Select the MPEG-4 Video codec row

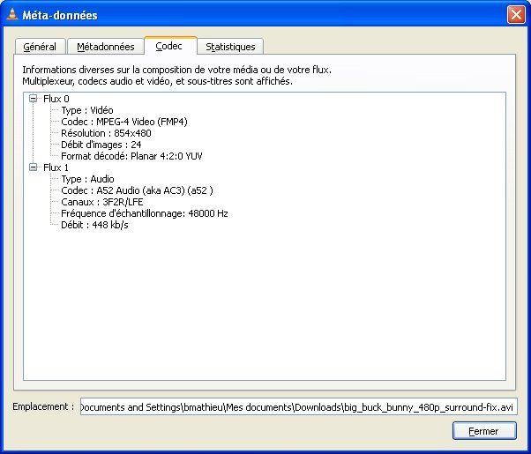(123, 122)
